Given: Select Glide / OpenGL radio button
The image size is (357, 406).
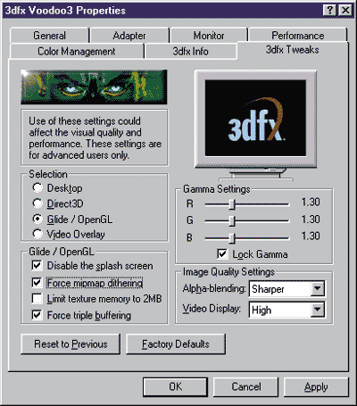Looking at the screenshot, I should coord(37,219).
